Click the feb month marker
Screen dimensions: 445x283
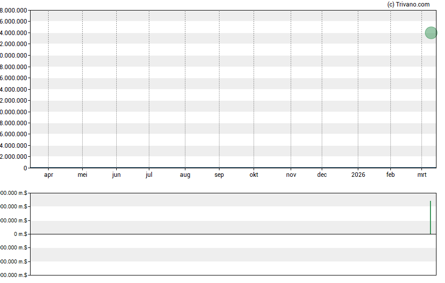pos(390,175)
